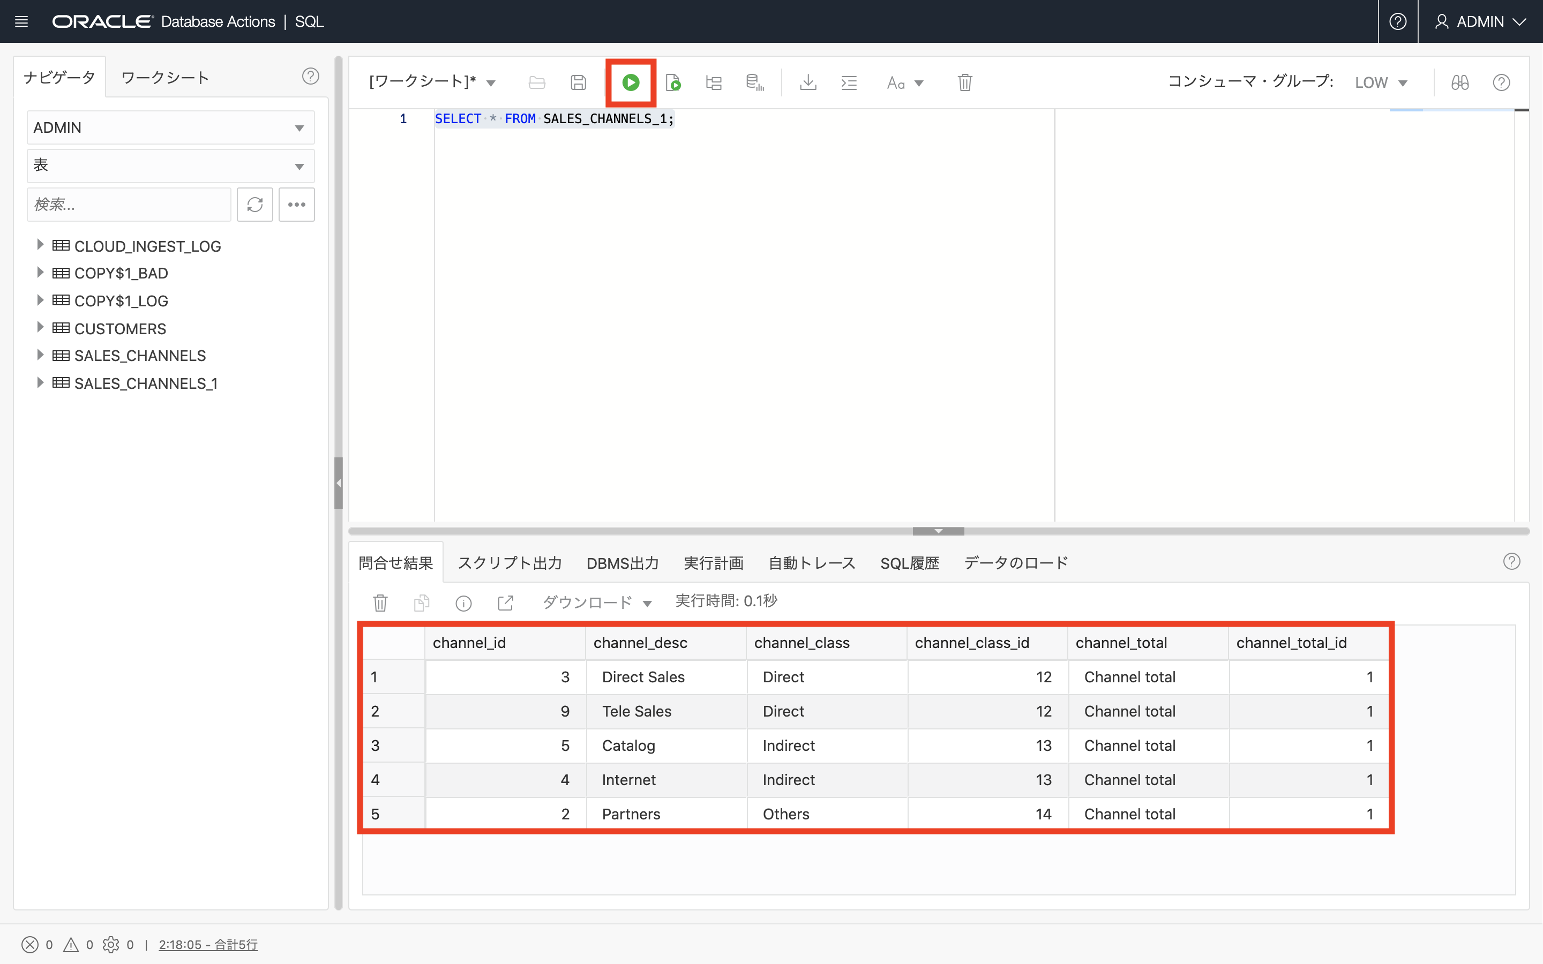
Task: Click the green Run Statement button
Action: [631, 82]
